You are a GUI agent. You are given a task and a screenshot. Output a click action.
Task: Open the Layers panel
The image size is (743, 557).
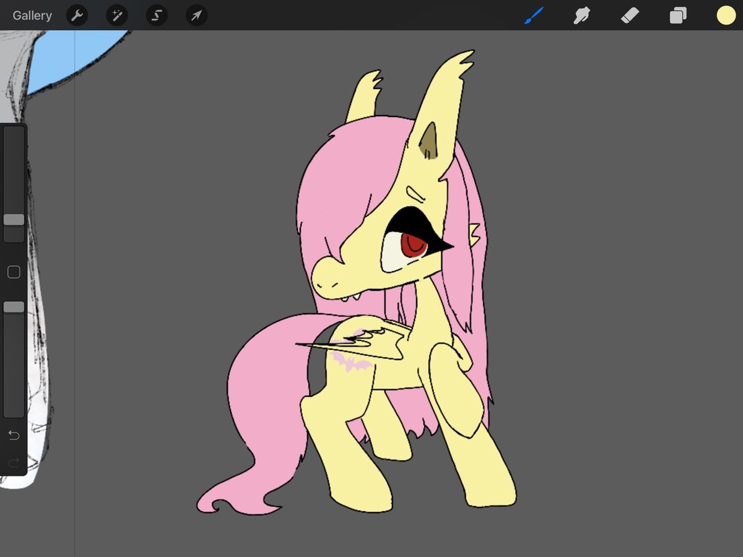point(678,15)
